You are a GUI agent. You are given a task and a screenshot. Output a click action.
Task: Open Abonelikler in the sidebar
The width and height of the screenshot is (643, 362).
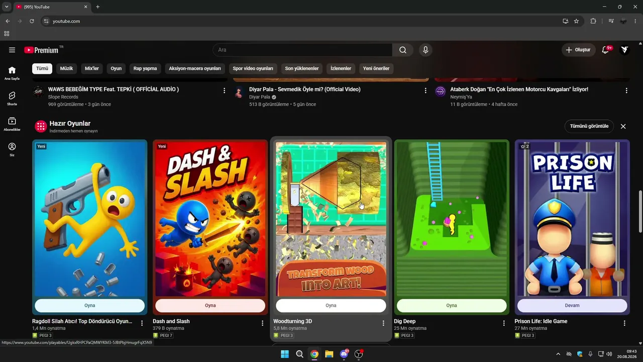point(12,124)
